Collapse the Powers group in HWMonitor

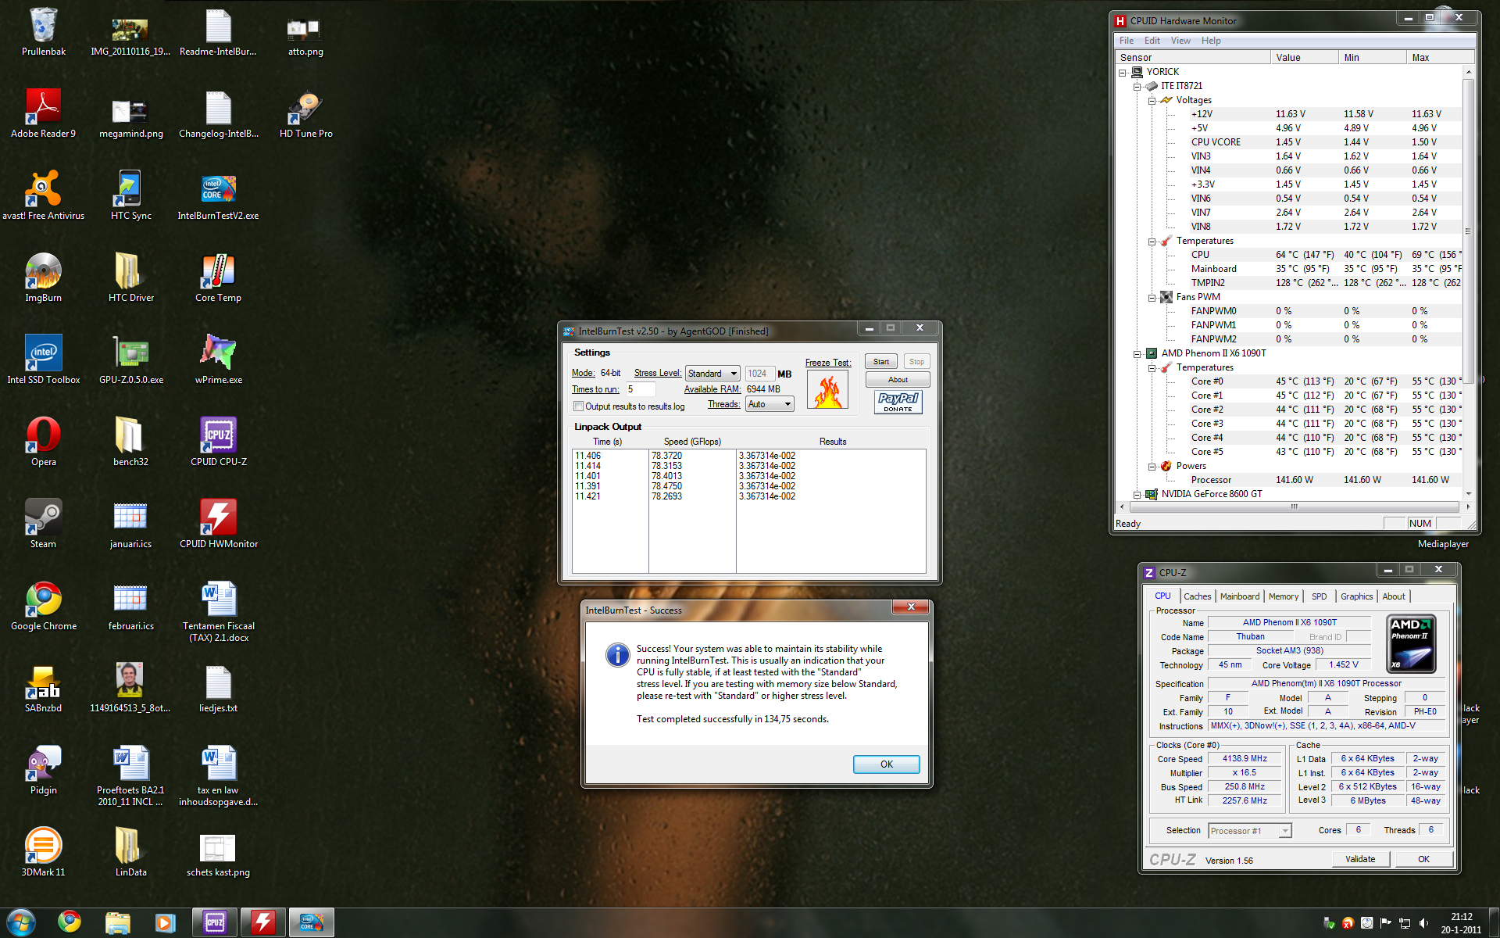pos(1152,466)
